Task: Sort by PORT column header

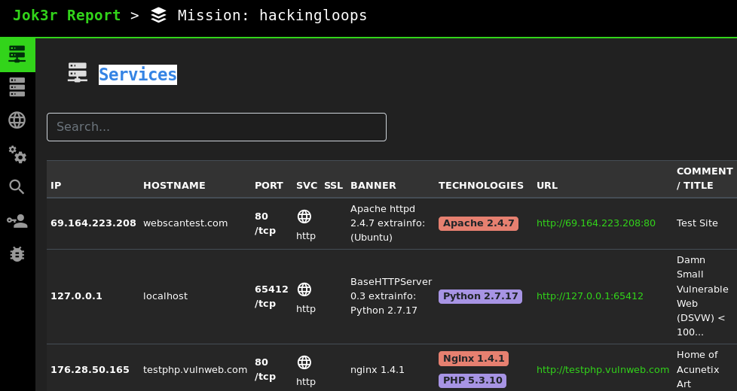Action: click(269, 186)
